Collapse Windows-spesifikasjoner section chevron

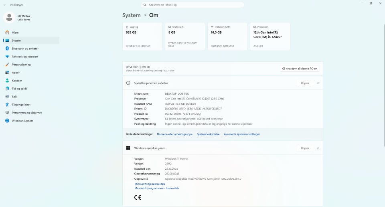tap(318, 148)
